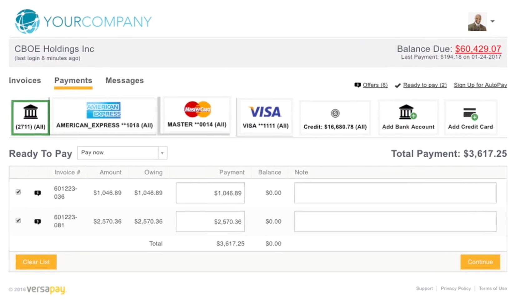Viewport: 530px width, 307px height.
Task: Click the Add Bank Account icon
Action: tap(408, 112)
